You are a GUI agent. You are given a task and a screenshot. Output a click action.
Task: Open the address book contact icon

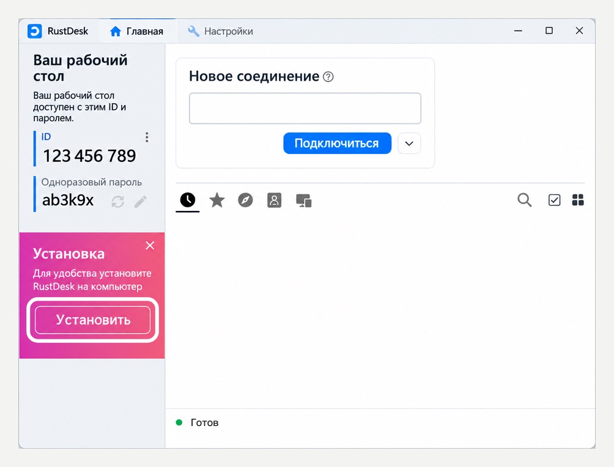pyautogui.click(x=274, y=200)
